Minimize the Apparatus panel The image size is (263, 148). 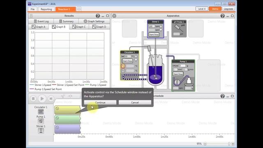pyautogui.click(x=228, y=16)
